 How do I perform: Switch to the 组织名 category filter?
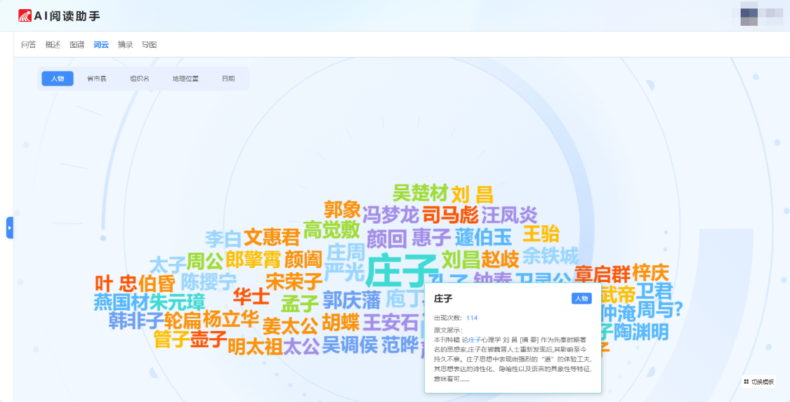click(140, 79)
